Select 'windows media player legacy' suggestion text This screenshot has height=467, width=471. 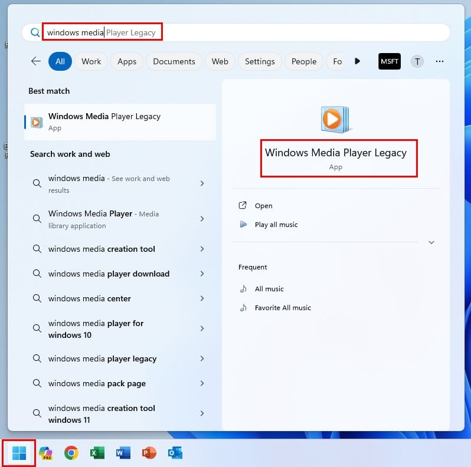click(102, 359)
